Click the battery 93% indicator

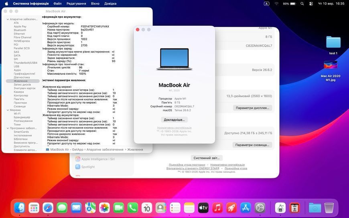[x=289, y=4]
